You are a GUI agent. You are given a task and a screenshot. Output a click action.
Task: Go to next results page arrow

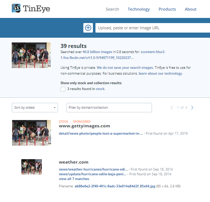point(192,108)
